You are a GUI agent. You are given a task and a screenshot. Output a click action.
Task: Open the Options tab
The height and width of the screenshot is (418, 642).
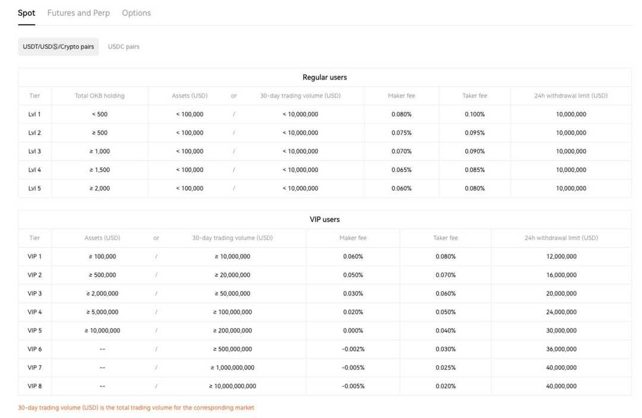click(x=136, y=12)
